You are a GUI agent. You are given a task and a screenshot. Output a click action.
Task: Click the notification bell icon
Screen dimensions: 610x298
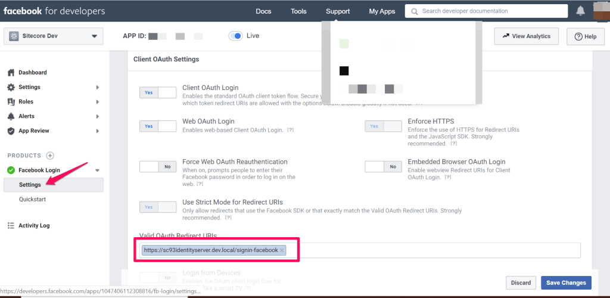[x=581, y=11]
